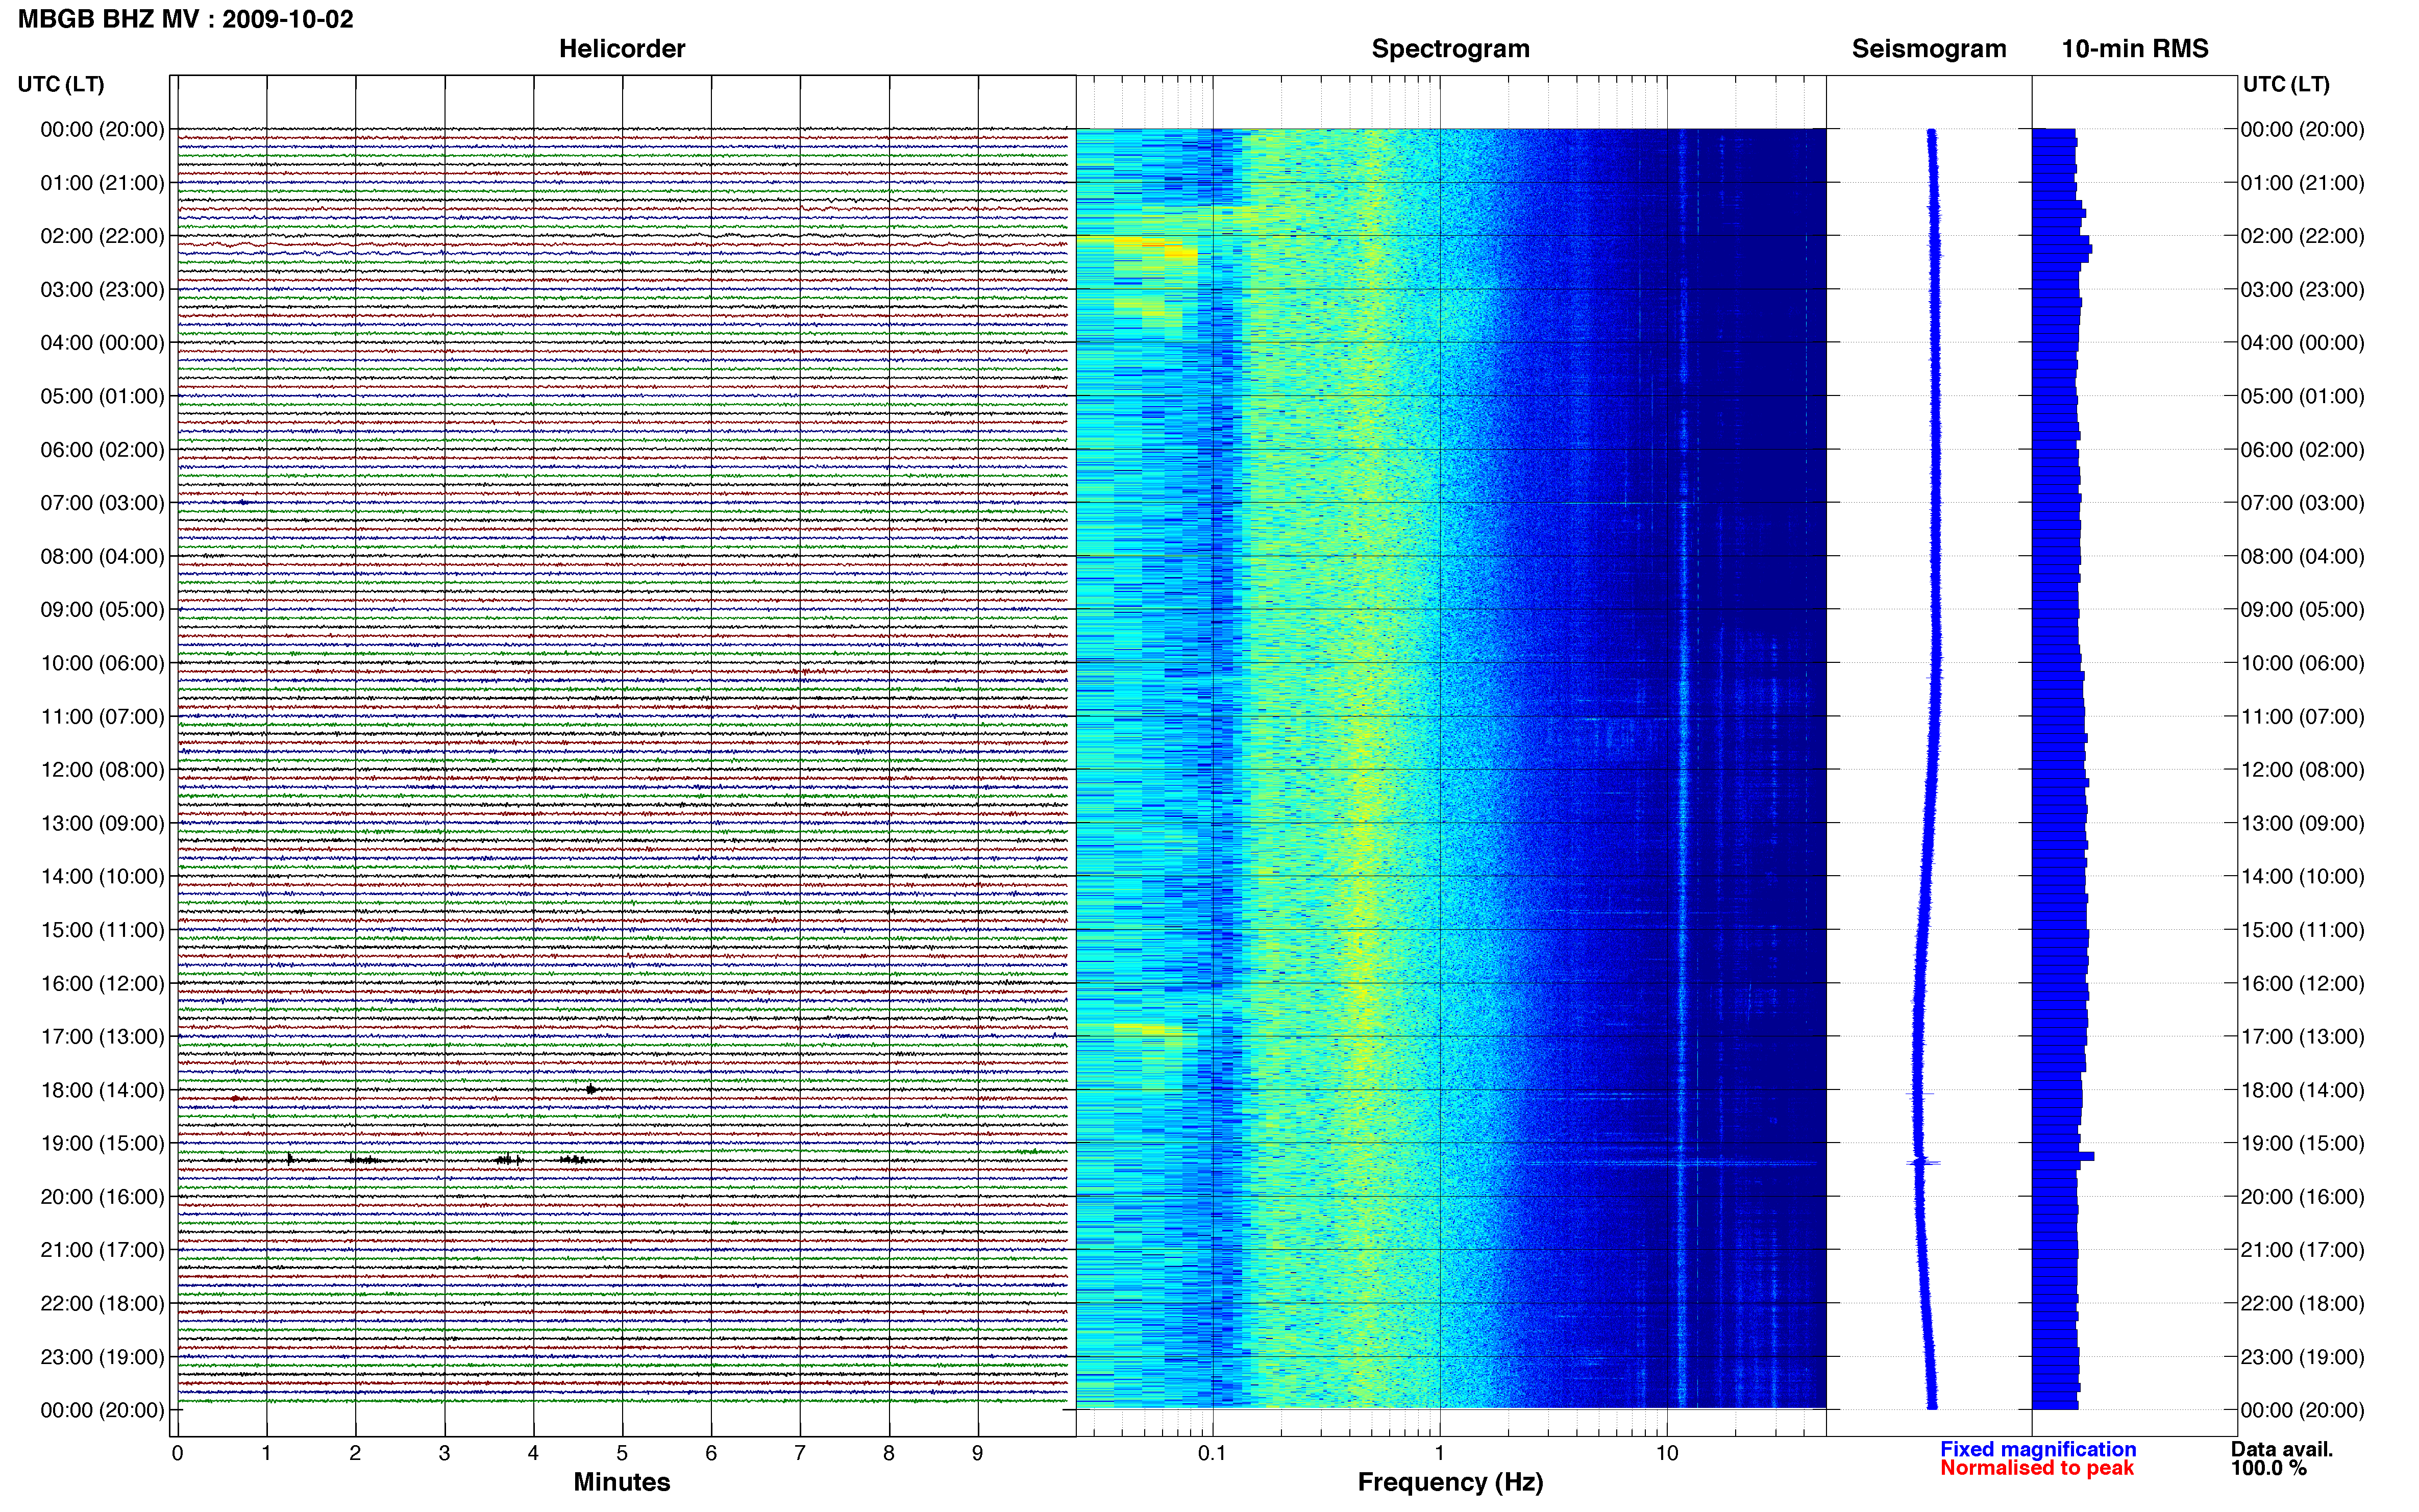Click left time label '13:00 (09:00)'
Image resolution: width=2419 pixels, height=1512 pixels.
(102, 823)
